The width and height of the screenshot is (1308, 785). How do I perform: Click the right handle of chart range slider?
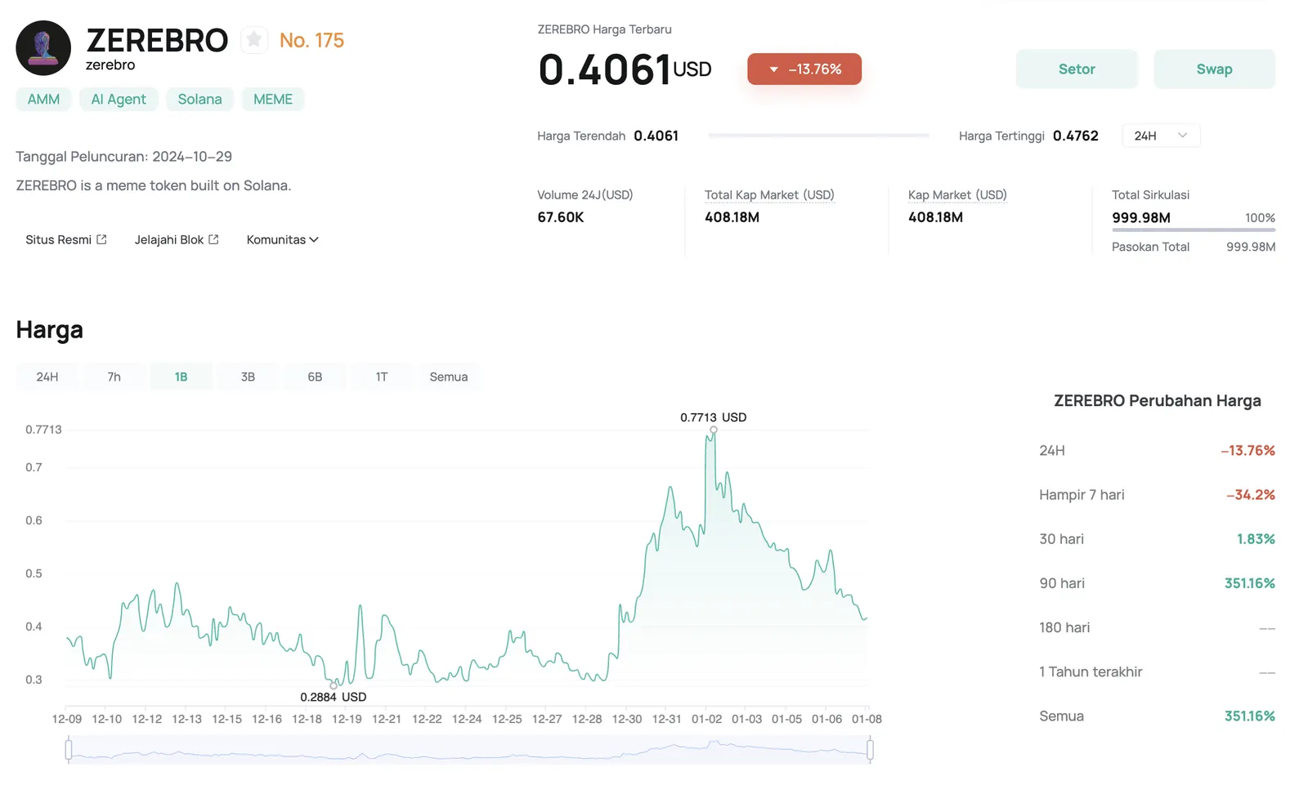tap(870, 749)
